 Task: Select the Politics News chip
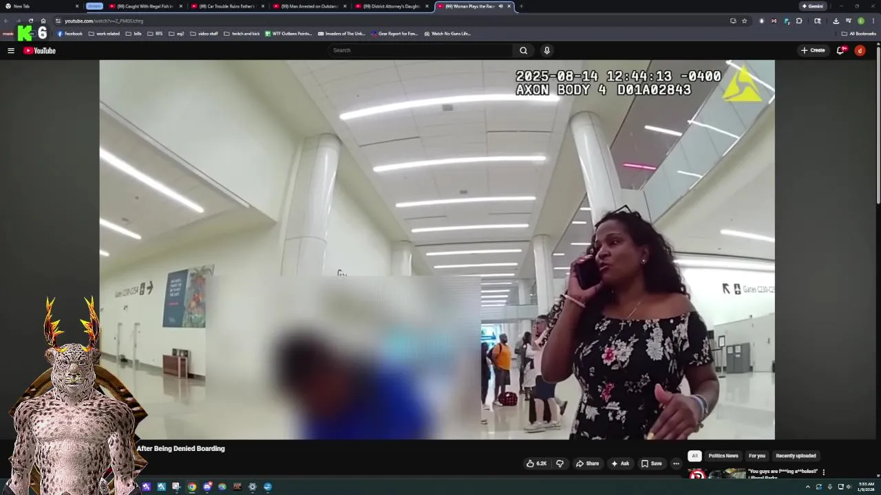pos(723,456)
